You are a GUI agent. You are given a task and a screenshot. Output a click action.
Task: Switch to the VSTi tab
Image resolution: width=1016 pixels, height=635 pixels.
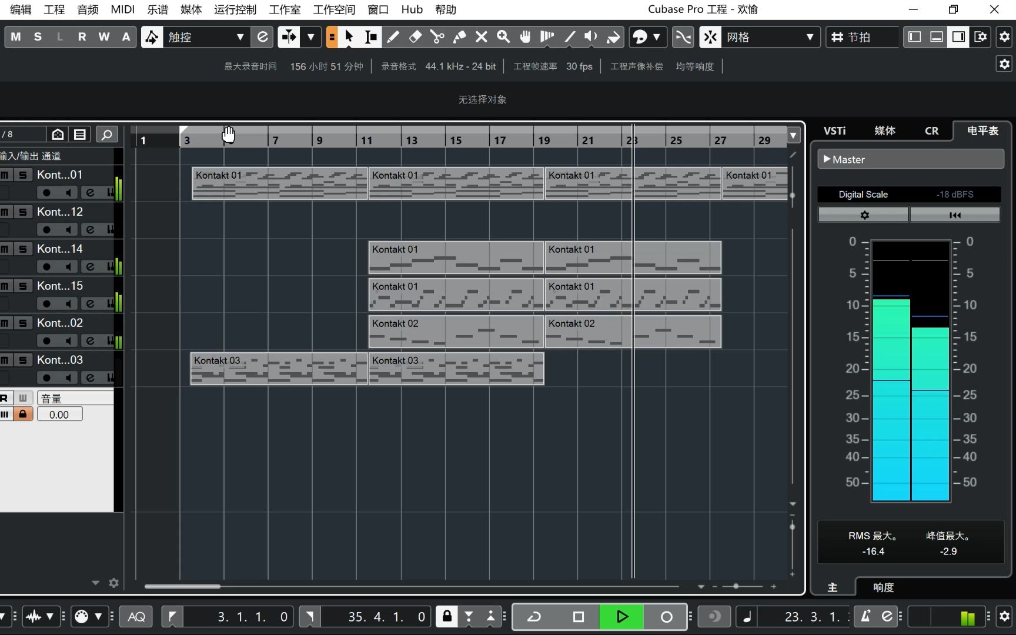pyautogui.click(x=834, y=131)
